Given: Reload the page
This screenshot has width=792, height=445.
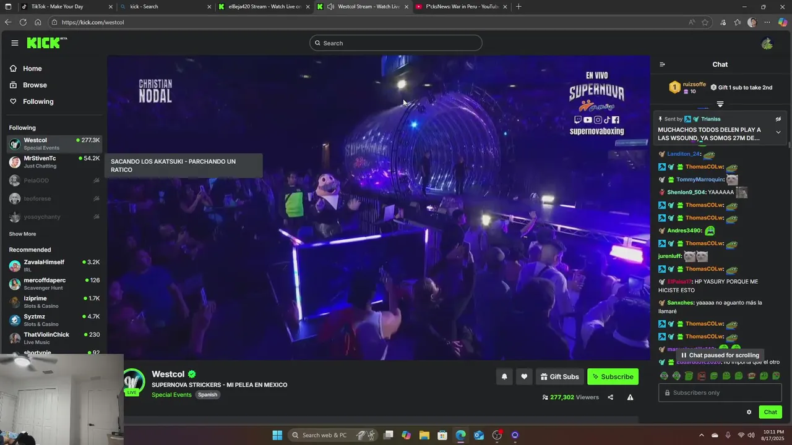Looking at the screenshot, I should pyautogui.click(x=23, y=22).
